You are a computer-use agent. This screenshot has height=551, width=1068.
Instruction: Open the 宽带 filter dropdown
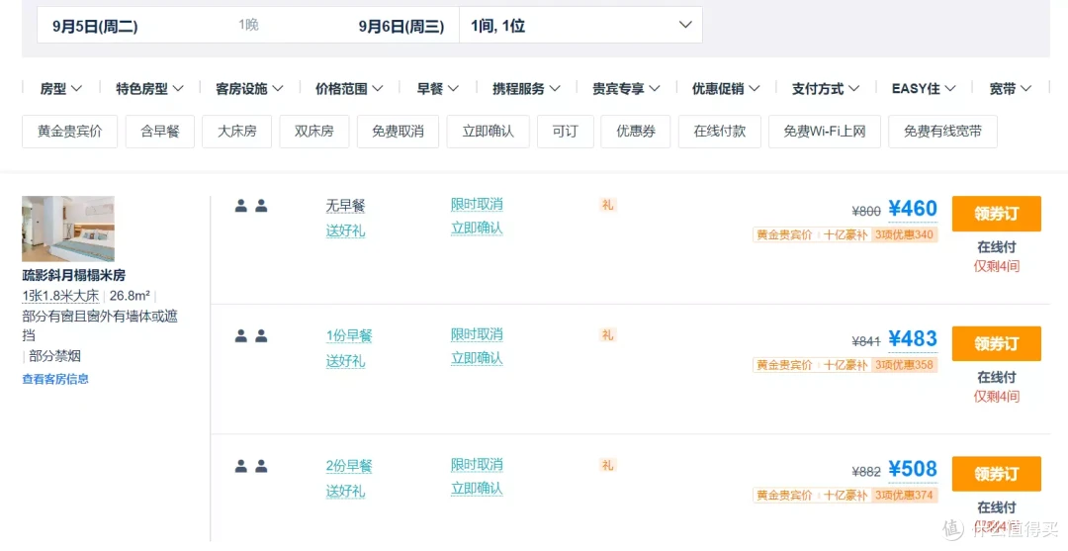1010,89
